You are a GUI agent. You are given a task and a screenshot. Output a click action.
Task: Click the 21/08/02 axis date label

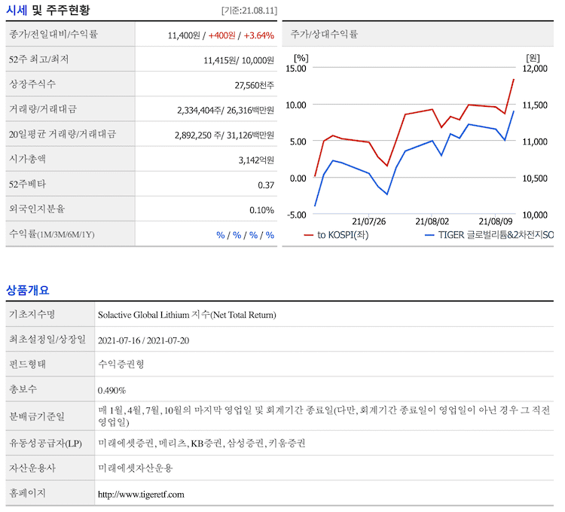point(432,221)
